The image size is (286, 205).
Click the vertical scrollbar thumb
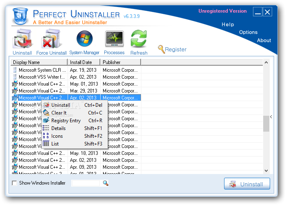(266, 123)
